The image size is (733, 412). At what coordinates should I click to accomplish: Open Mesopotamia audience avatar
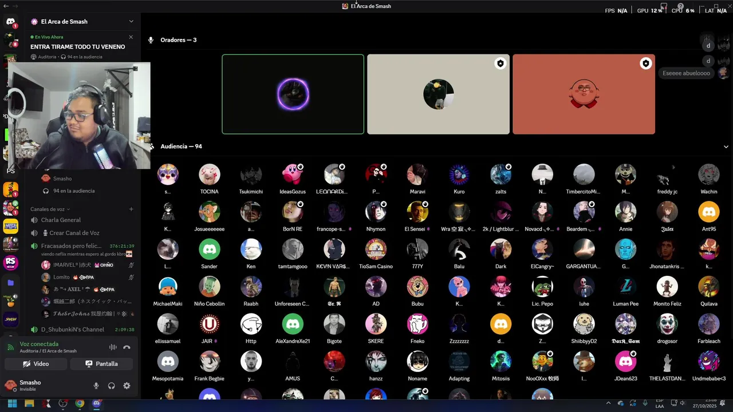click(x=168, y=362)
